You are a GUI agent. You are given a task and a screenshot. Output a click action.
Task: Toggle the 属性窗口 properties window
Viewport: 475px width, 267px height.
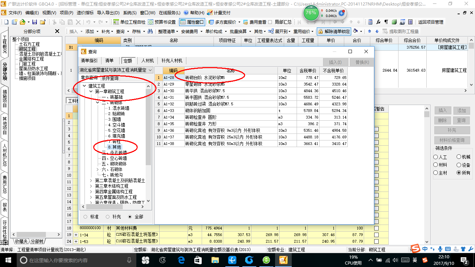192,22
